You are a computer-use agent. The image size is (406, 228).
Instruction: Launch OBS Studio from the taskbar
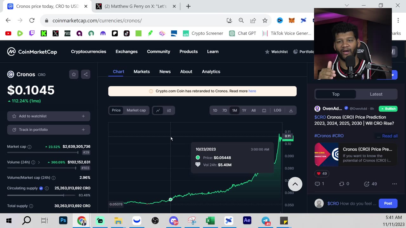155,220
